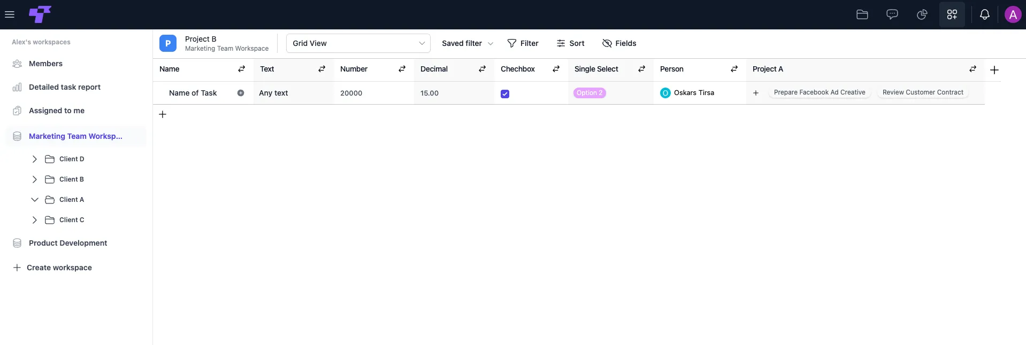
Task: Click the Members sidebar icon
Action: point(17,64)
